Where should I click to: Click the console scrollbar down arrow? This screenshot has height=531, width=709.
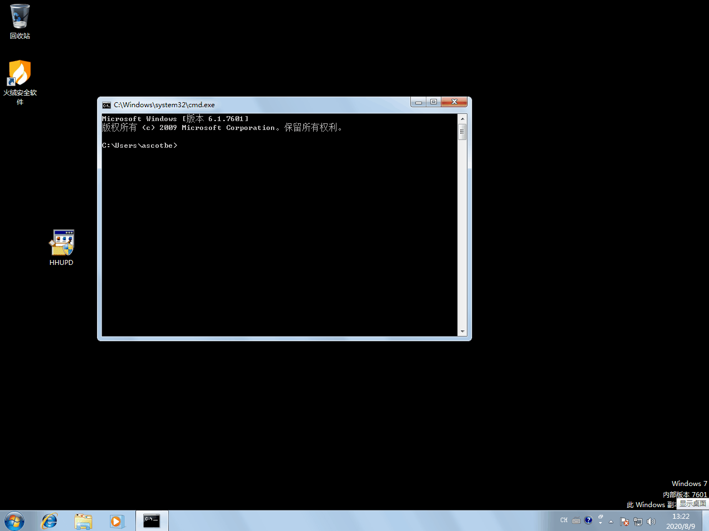coord(462,332)
